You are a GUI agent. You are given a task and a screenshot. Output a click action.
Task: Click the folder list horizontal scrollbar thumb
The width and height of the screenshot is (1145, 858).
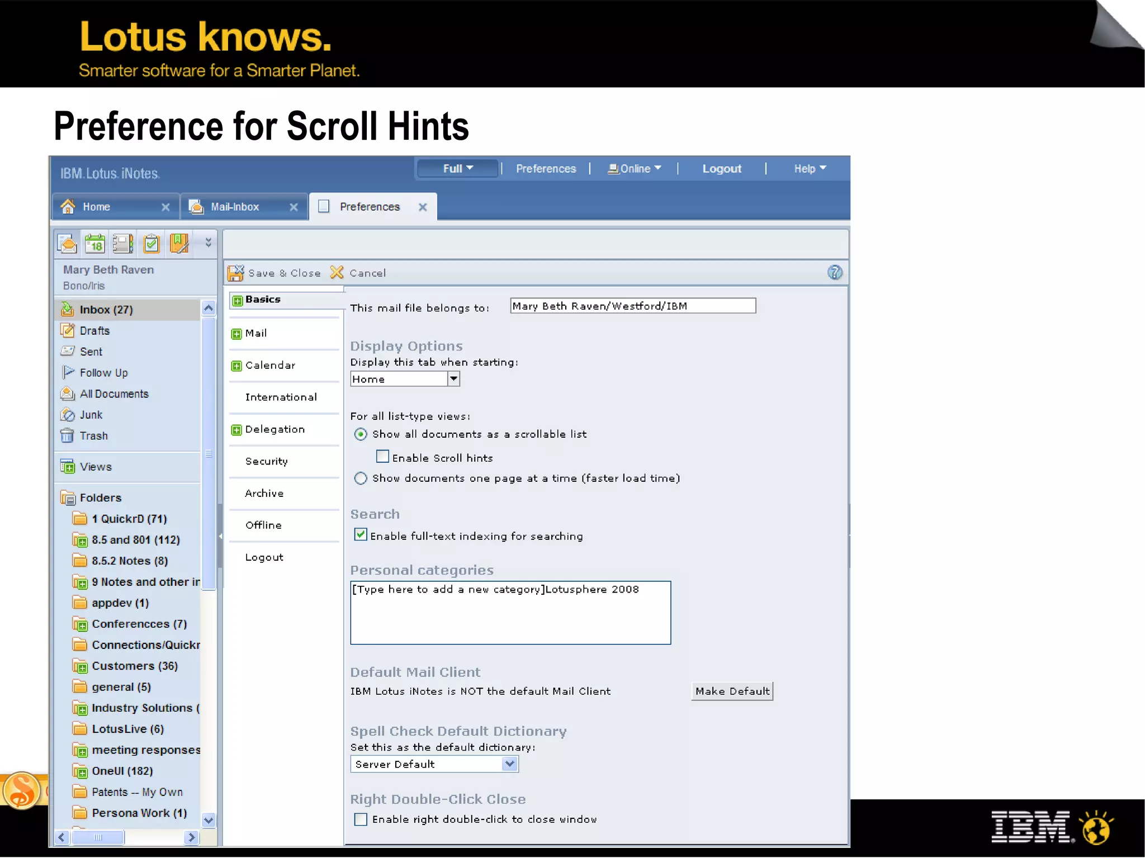[98, 837]
